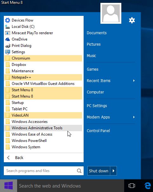Open Documents from the right pane
Image resolution: width=153 pixels, height=192 pixels.
97,33
